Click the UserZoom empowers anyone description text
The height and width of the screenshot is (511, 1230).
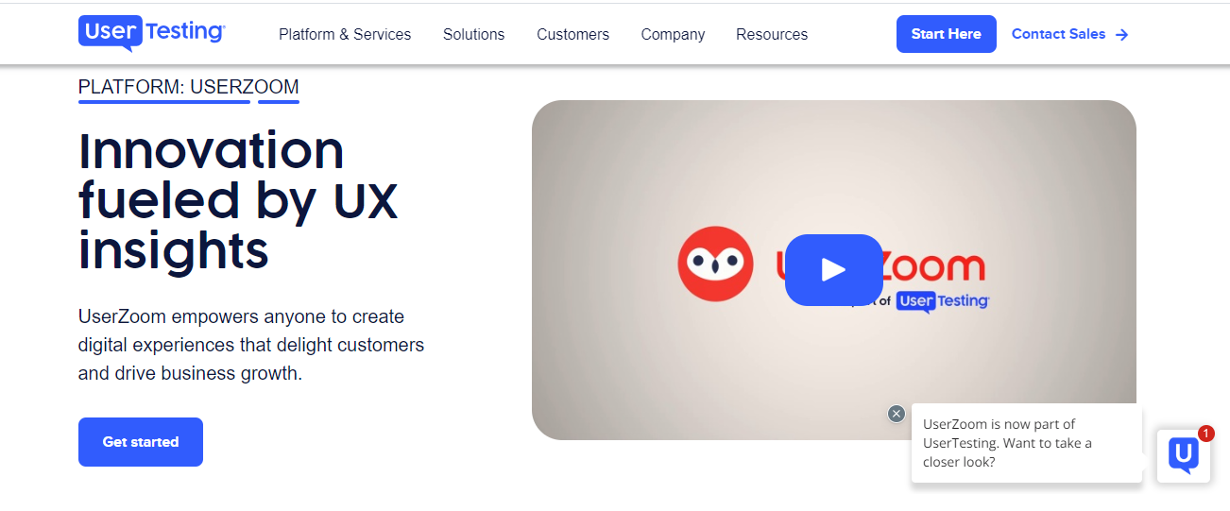[251, 345]
